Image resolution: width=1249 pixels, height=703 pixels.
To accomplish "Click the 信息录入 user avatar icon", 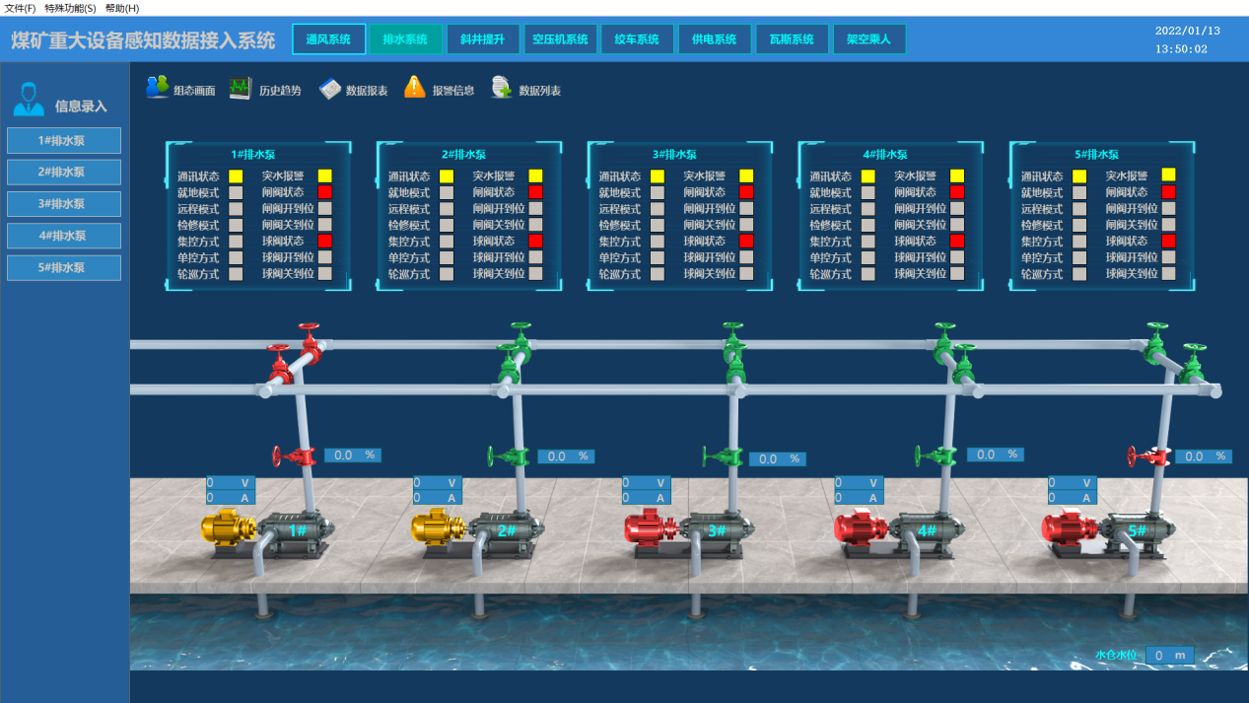I will click(29, 100).
